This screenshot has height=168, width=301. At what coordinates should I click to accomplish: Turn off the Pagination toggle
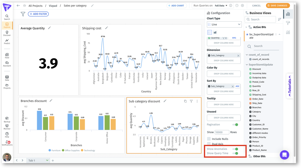coord(235,124)
